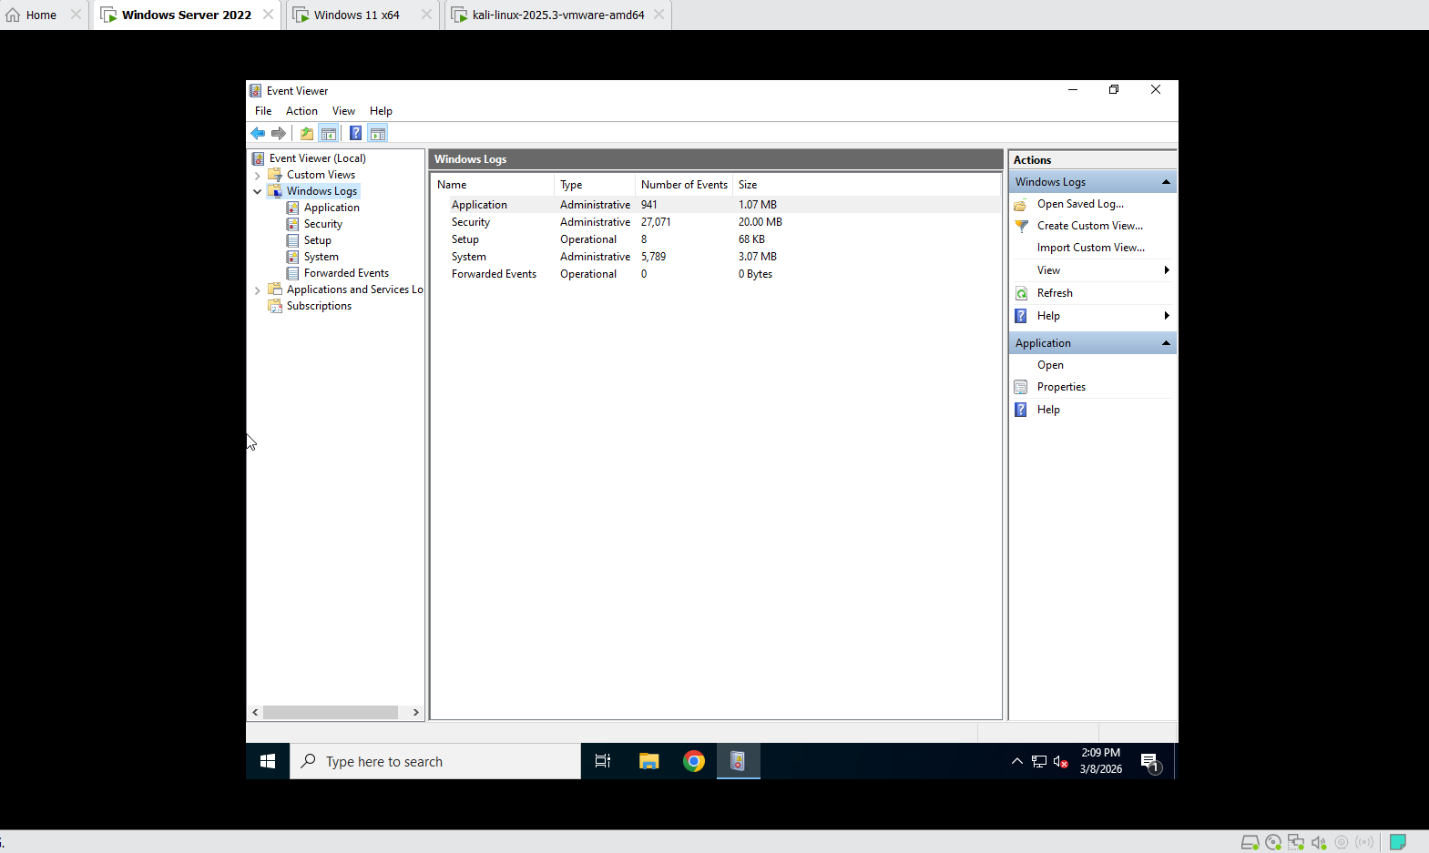Click the Forward arrow toolbar icon

(279, 134)
